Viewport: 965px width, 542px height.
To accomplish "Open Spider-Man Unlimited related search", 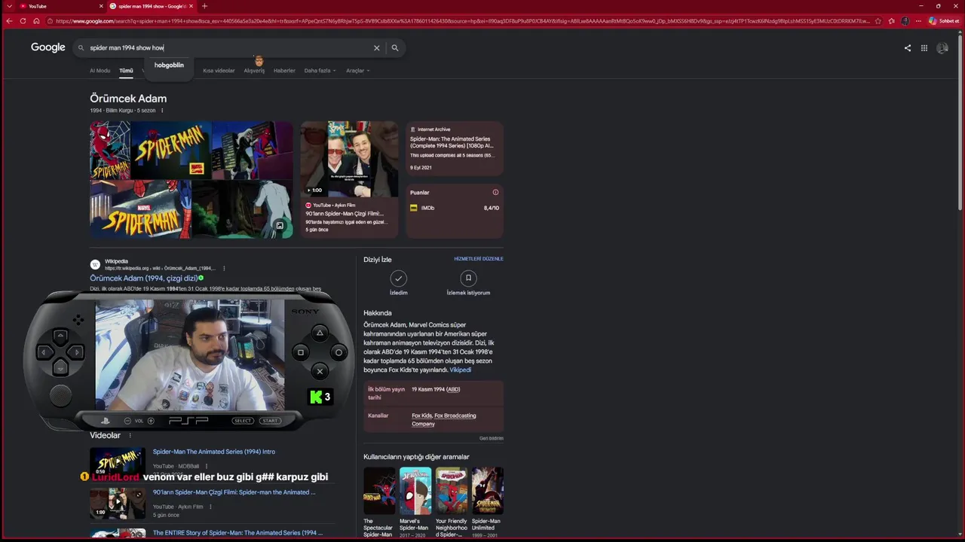I will pos(488,502).
